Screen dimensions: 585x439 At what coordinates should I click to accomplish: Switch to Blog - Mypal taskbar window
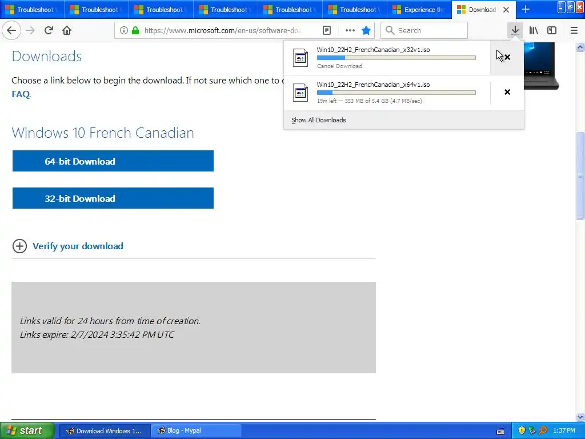click(x=197, y=431)
